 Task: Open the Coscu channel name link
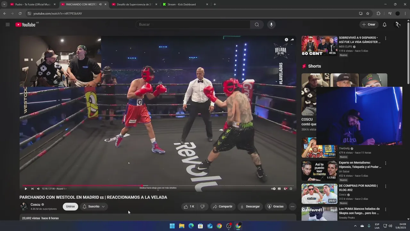[x=35, y=205]
